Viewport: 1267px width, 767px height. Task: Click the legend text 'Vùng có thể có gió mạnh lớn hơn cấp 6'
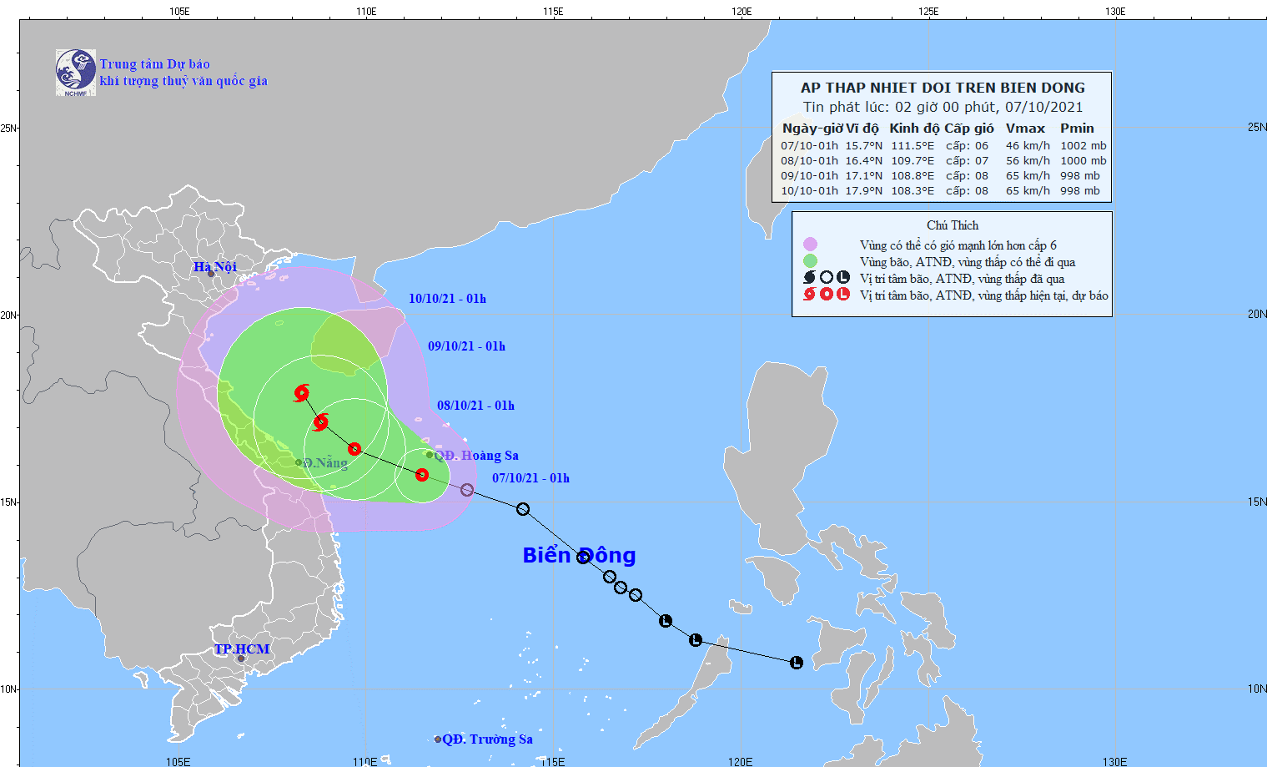click(958, 245)
